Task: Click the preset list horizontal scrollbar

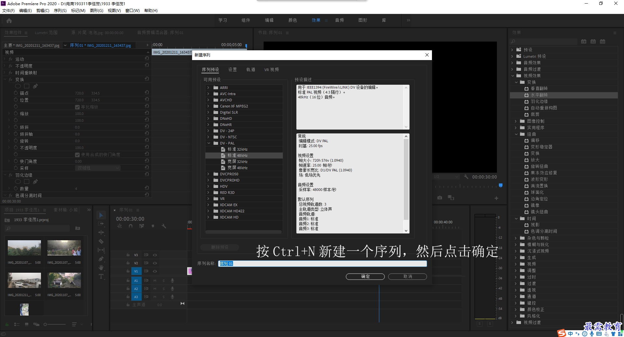Action: [243, 232]
